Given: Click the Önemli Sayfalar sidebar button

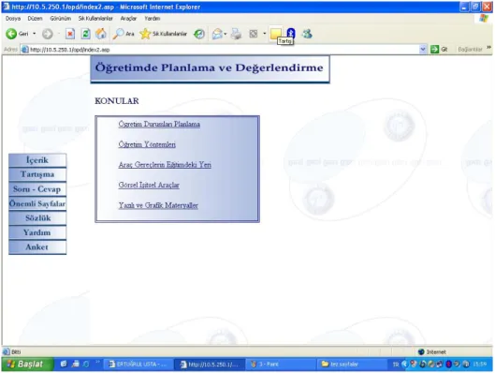Looking at the screenshot, I should click(37, 203).
